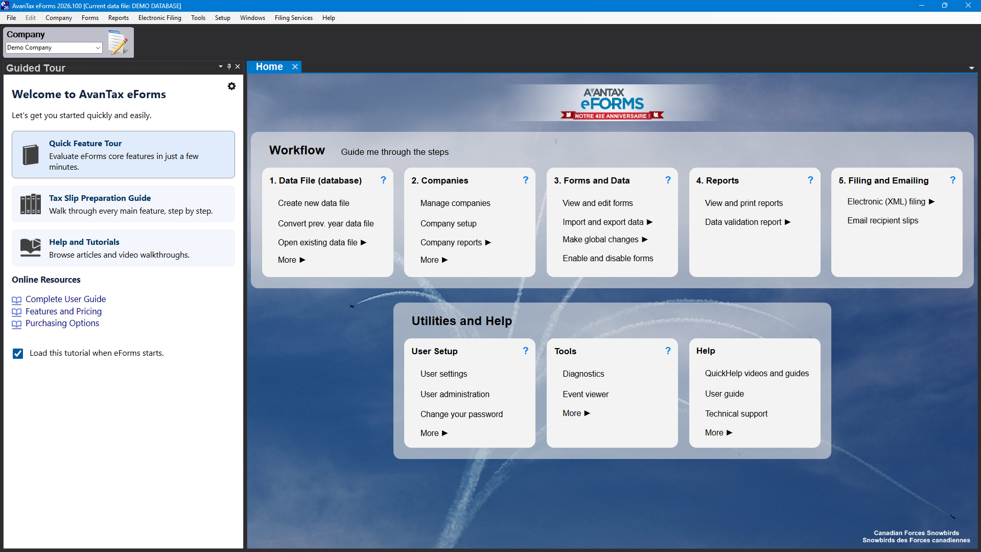Open help for Reports section
The width and height of the screenshot is (981, 552).
810,180
